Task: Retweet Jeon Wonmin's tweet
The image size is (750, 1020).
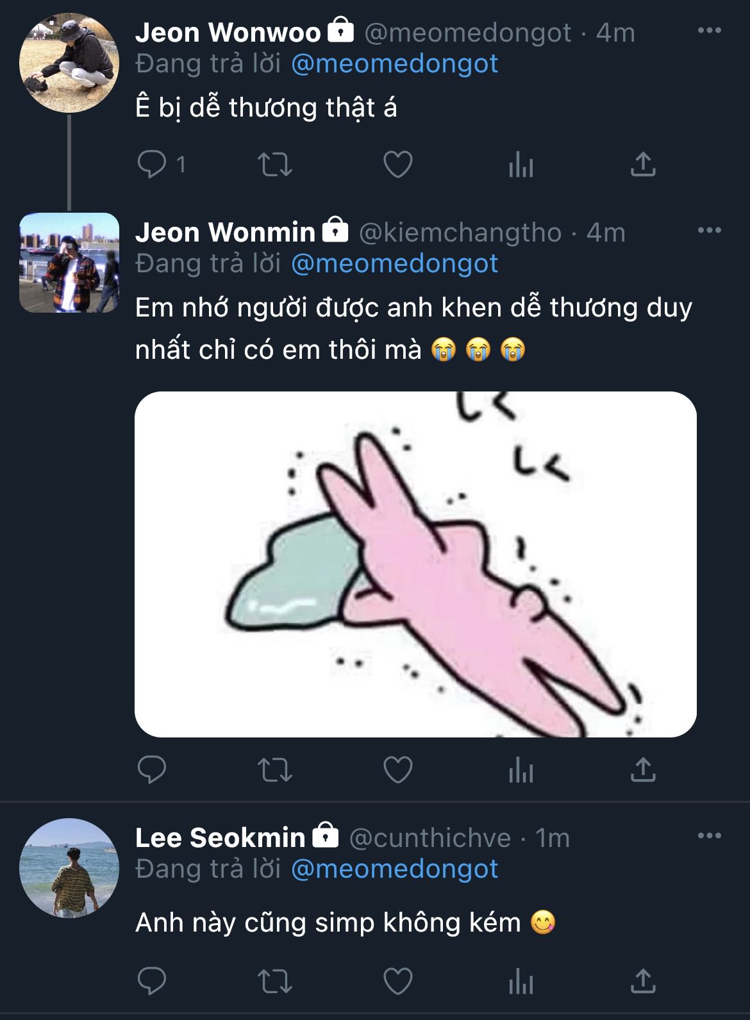Action: (274, 769)
